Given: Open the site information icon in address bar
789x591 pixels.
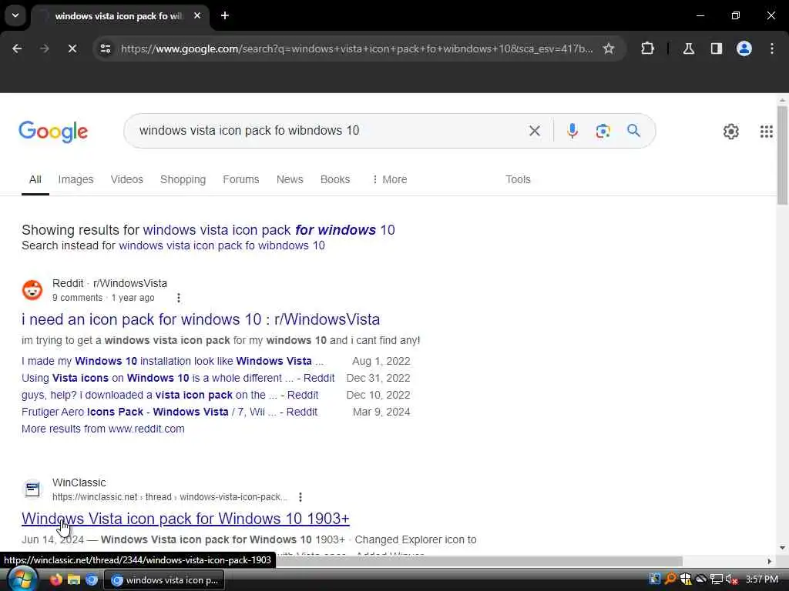Looking at the screenshot, I should tap(105, 48).
